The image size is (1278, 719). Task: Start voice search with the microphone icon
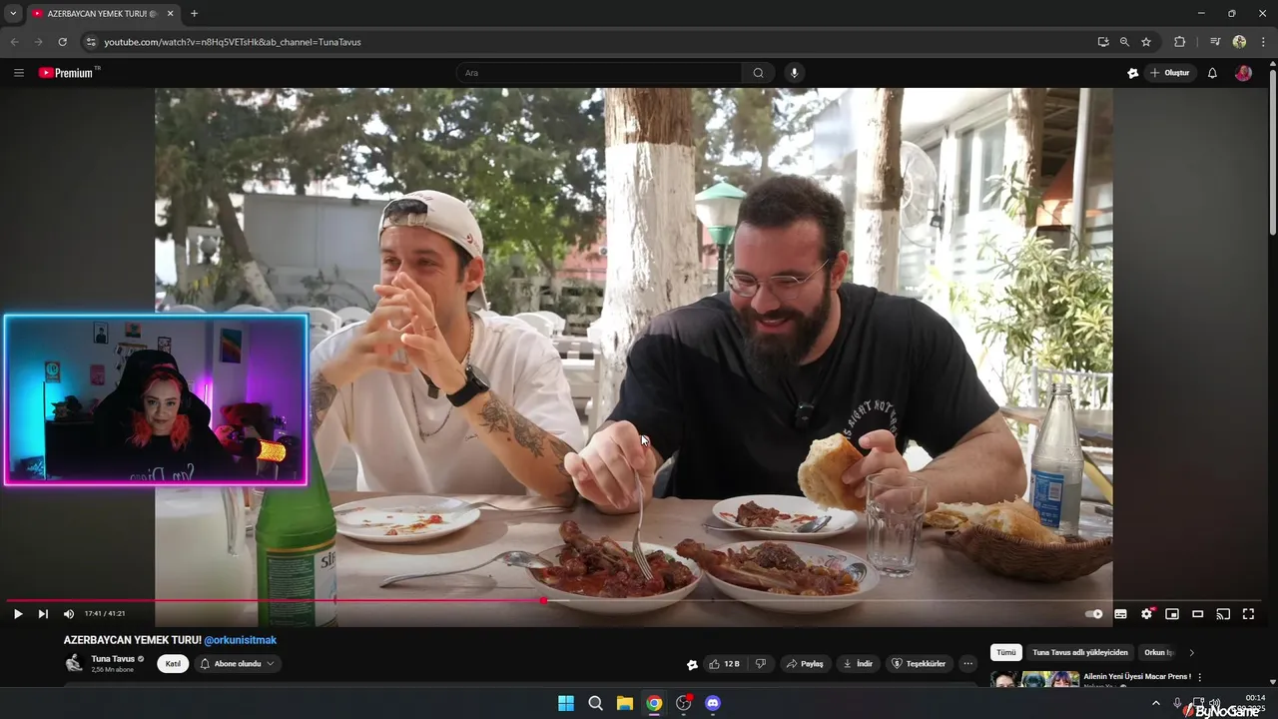(x=795, y=73)
